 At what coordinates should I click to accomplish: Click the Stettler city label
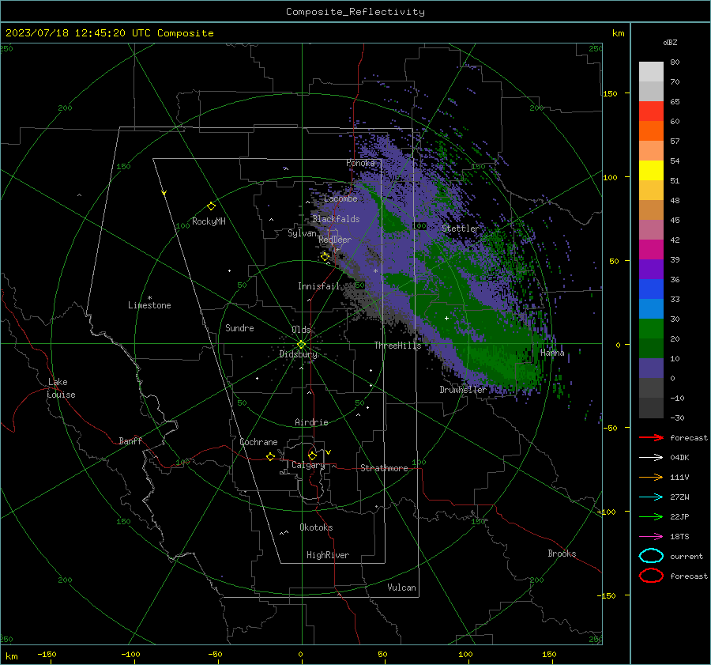point(461,229)
